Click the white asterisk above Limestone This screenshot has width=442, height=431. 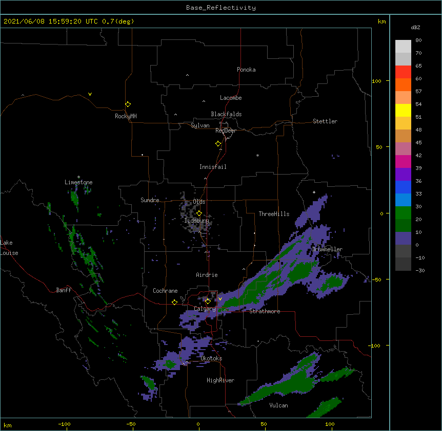(x=78, y=177)
